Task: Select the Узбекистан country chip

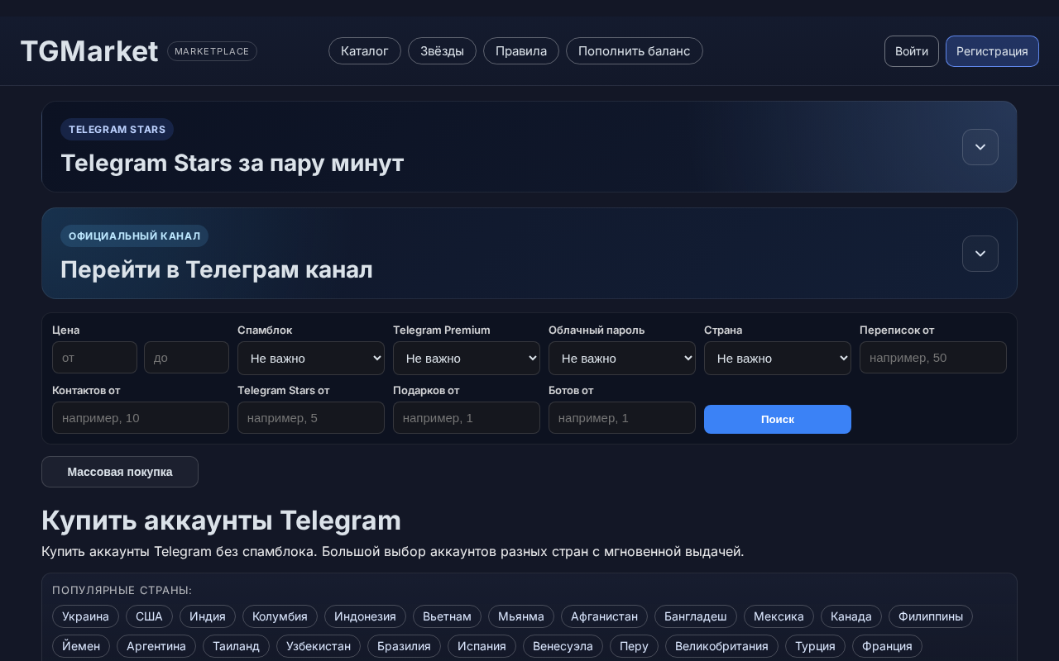Action: 319,646
